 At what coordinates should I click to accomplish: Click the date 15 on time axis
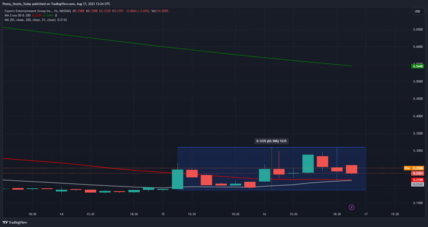pyautogui.click(x=163, y=214)
